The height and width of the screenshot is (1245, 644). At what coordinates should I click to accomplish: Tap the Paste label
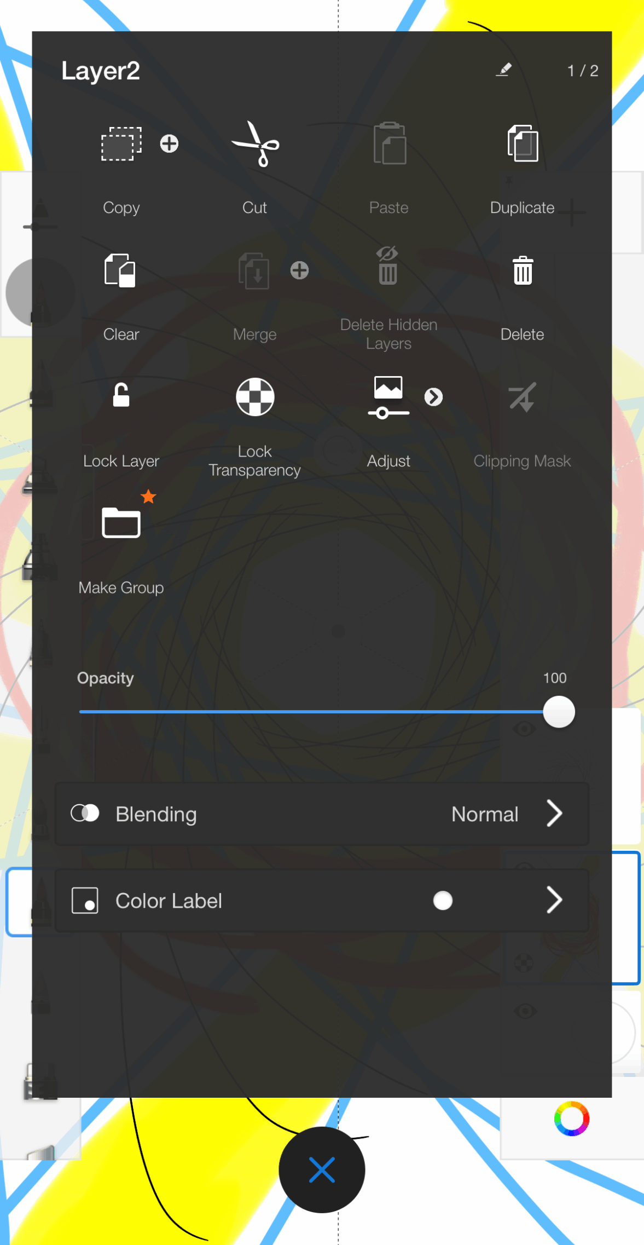[x=388, y=207]
